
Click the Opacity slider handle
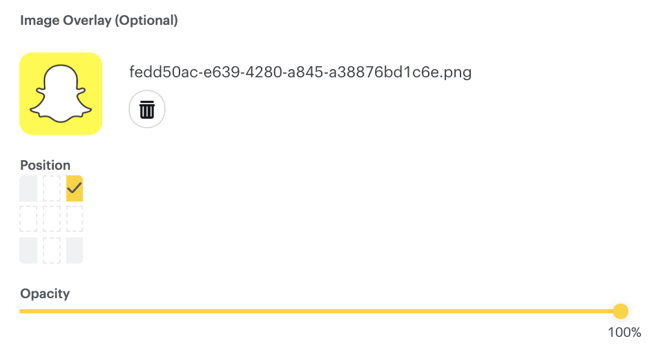point(621,311)
